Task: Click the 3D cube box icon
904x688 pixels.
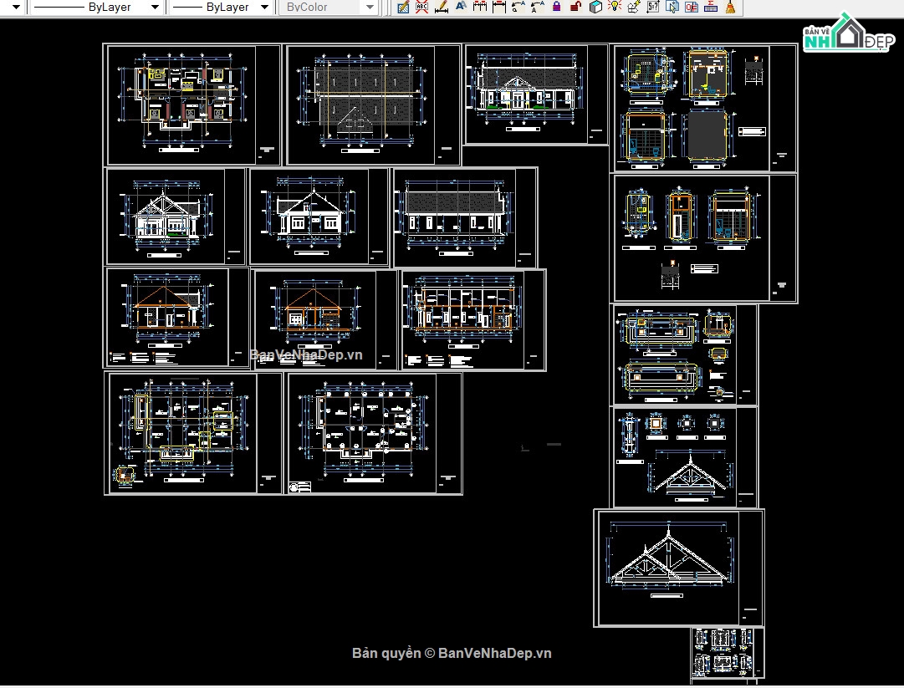Action: point(595,7)
